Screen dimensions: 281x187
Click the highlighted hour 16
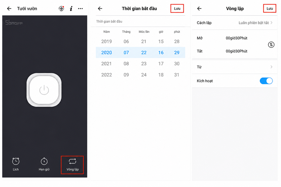click(x=161, y=53)
